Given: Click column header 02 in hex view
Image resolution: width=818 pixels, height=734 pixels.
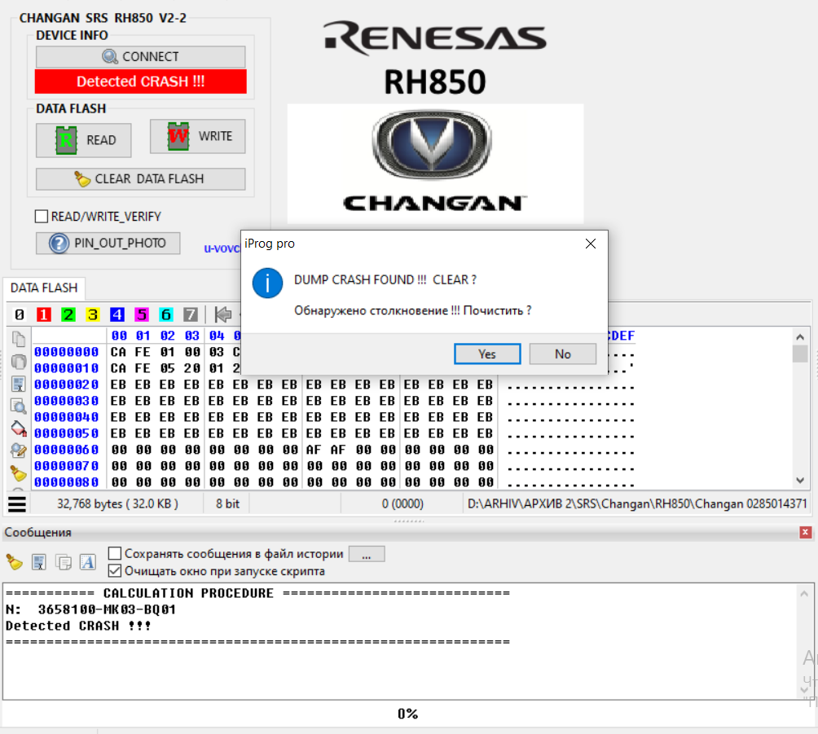Looking at the screenshot, I should pyautogui.click(x=168, y=336).
